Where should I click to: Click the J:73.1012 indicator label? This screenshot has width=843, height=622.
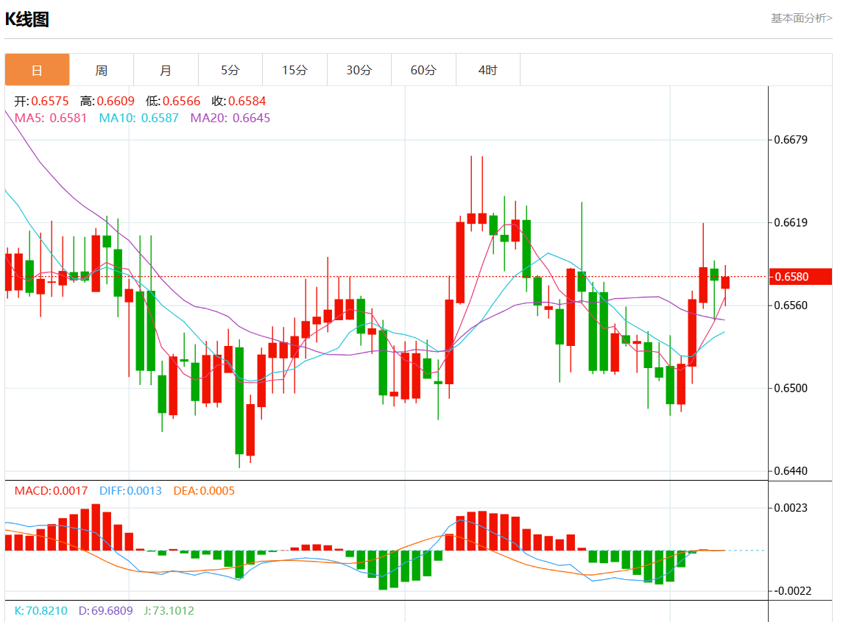pyautogui.click(x=169, y=611)
